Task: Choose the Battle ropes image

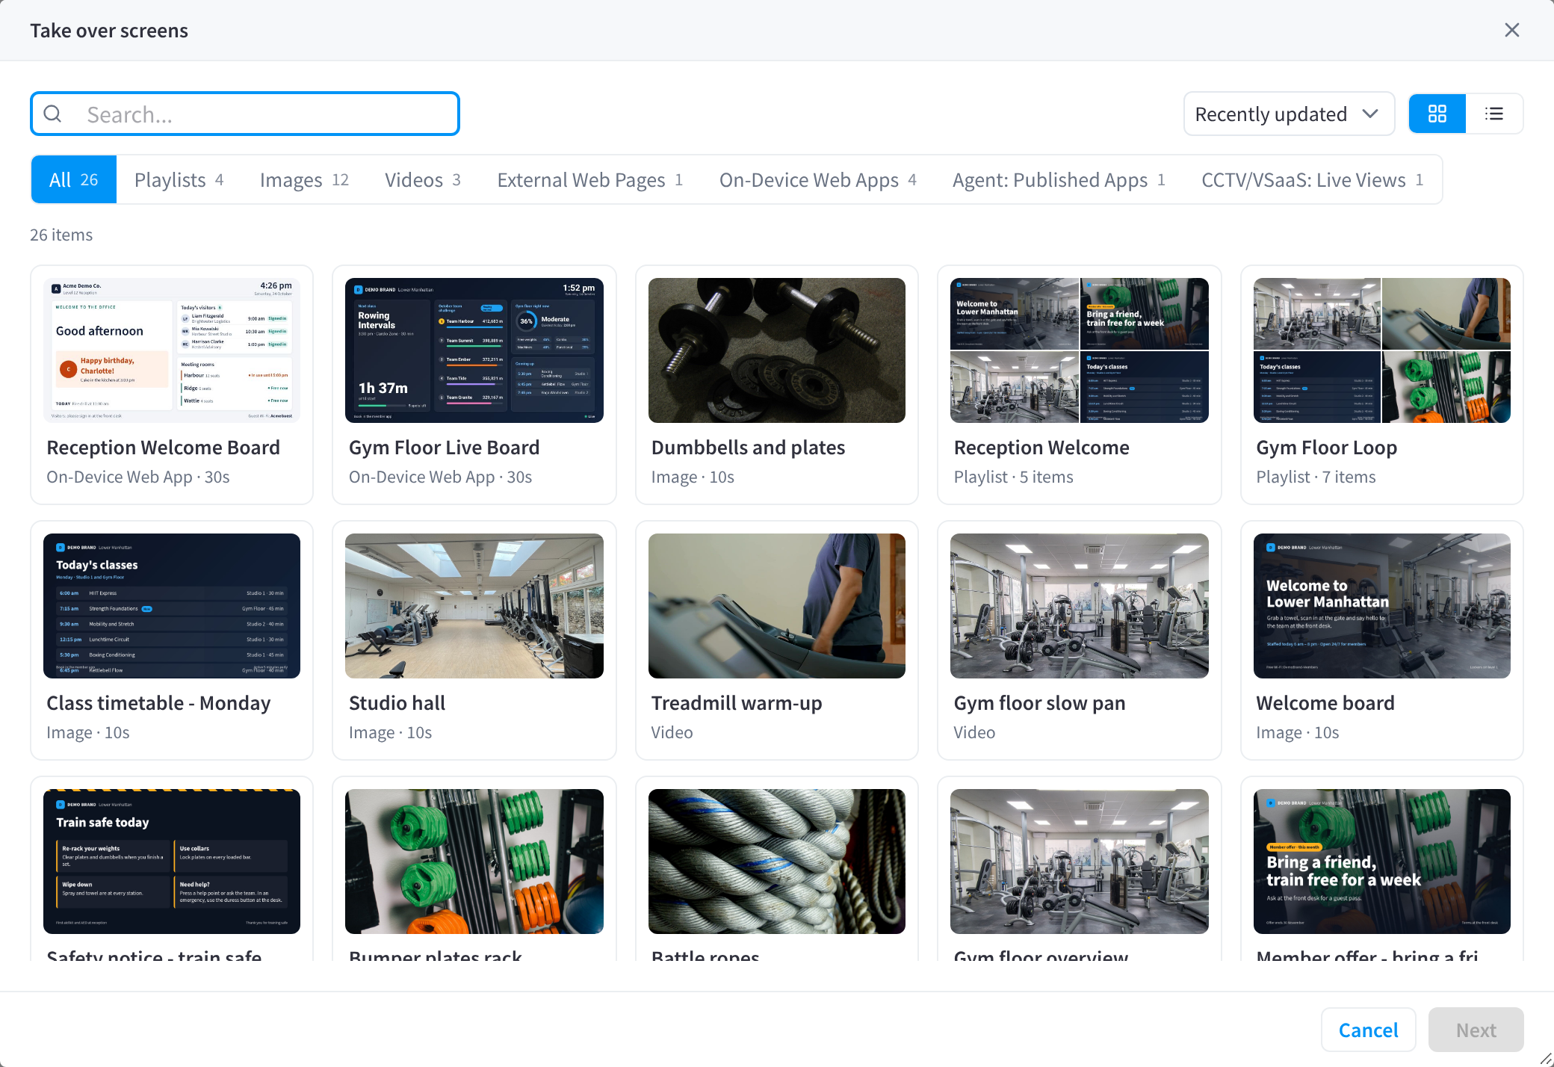Action: pyautogui.click(x=777, y=862)
